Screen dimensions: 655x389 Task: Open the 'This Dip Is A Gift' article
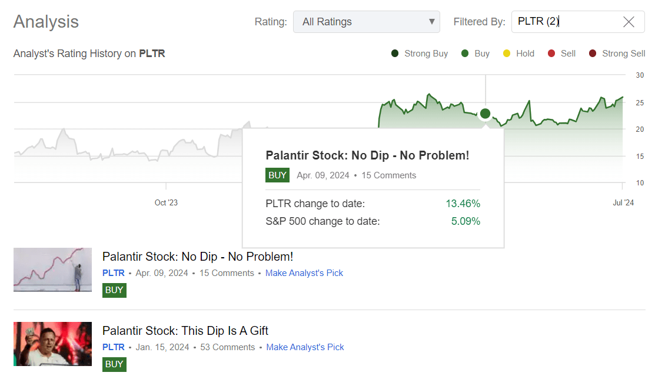pyautogui.click(x=185, y=331)
